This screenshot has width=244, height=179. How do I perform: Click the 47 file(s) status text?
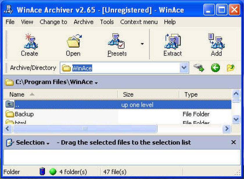pos(115,172)
